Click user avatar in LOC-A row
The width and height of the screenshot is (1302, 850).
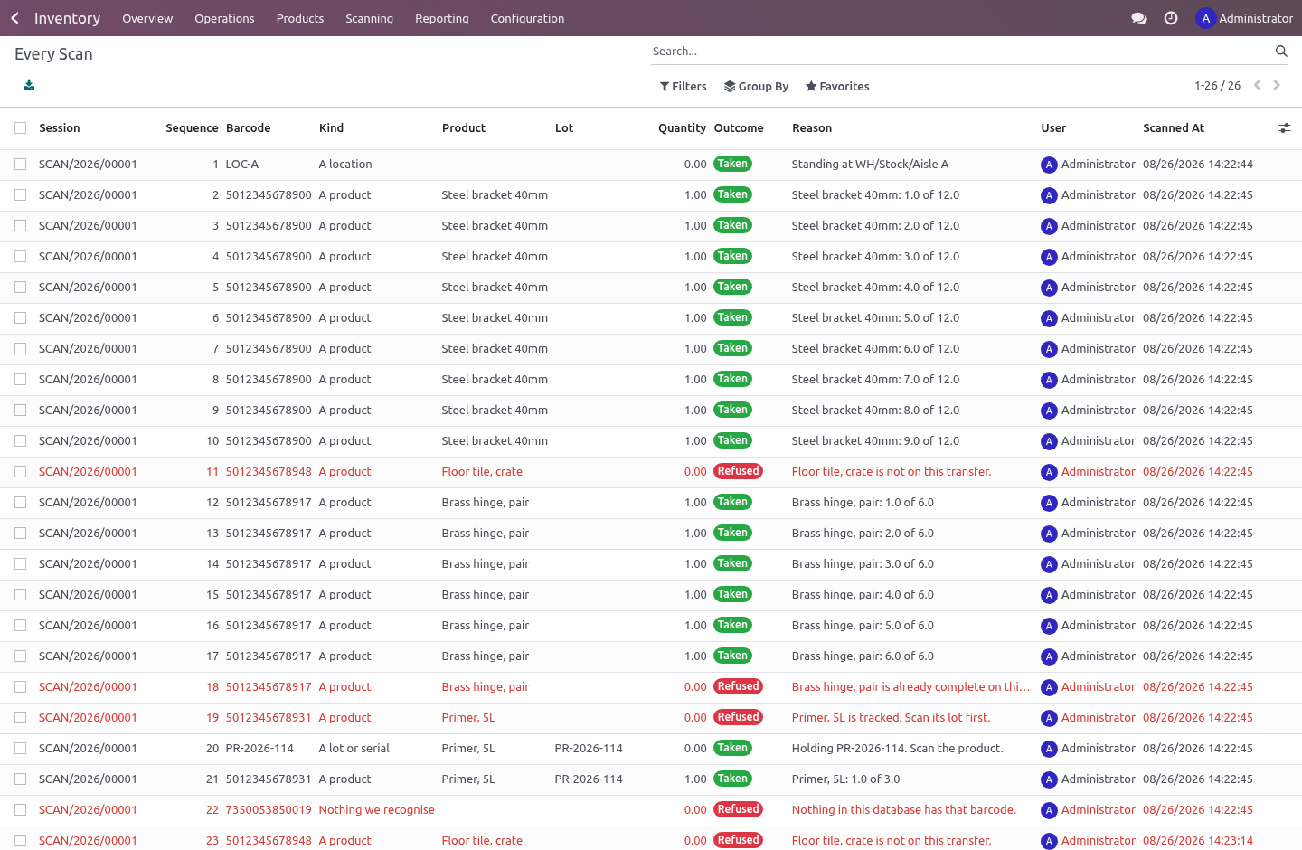pyautogui.click(x=1049, y=165)
